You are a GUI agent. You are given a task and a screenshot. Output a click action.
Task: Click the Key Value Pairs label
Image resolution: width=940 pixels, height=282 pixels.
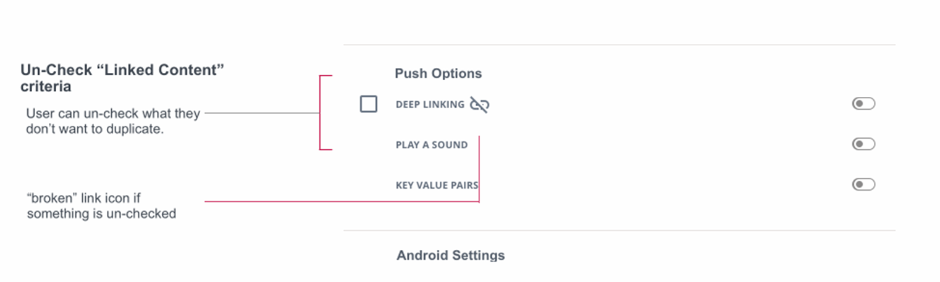[437, 185]
